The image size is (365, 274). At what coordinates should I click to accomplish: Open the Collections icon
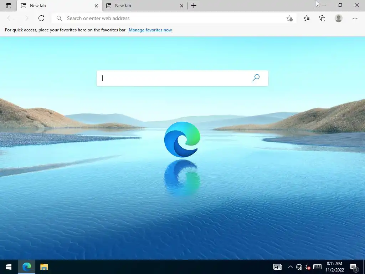(x=322, y=18)
